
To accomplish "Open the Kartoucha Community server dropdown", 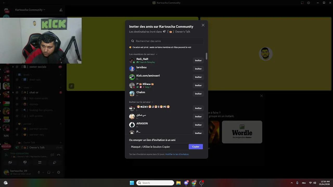I will (x=30, y=10).
